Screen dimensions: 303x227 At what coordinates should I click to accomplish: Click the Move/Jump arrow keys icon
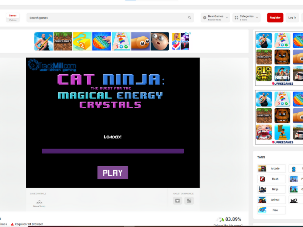tap(39, 202)
